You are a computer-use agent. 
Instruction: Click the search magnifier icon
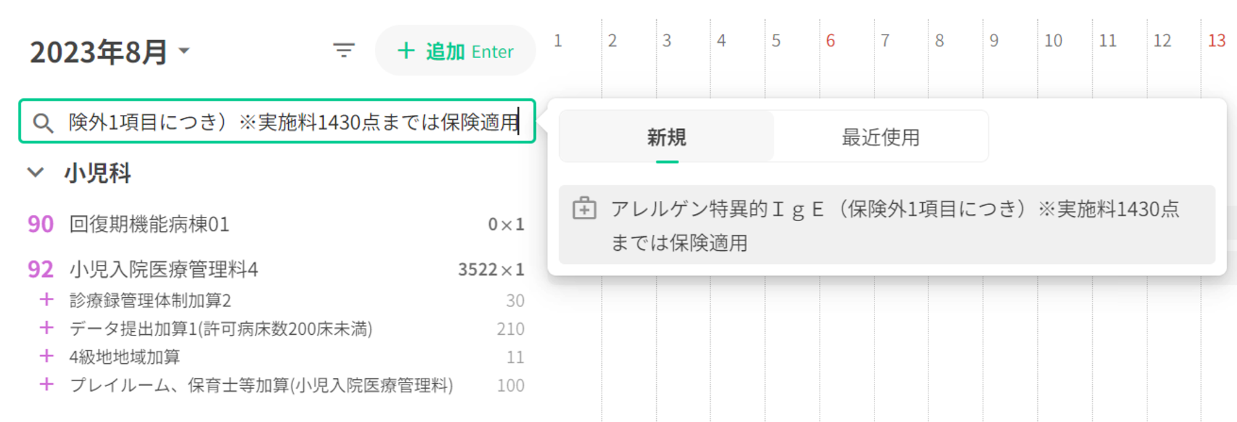tap(43, 123)
